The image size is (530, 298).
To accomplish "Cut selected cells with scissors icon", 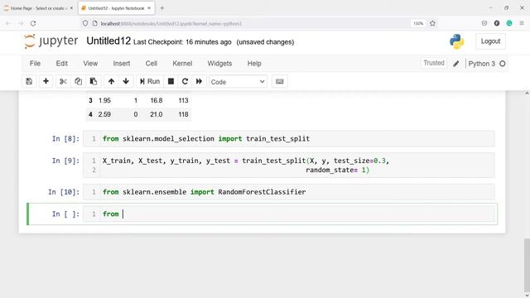I will 63,81.
